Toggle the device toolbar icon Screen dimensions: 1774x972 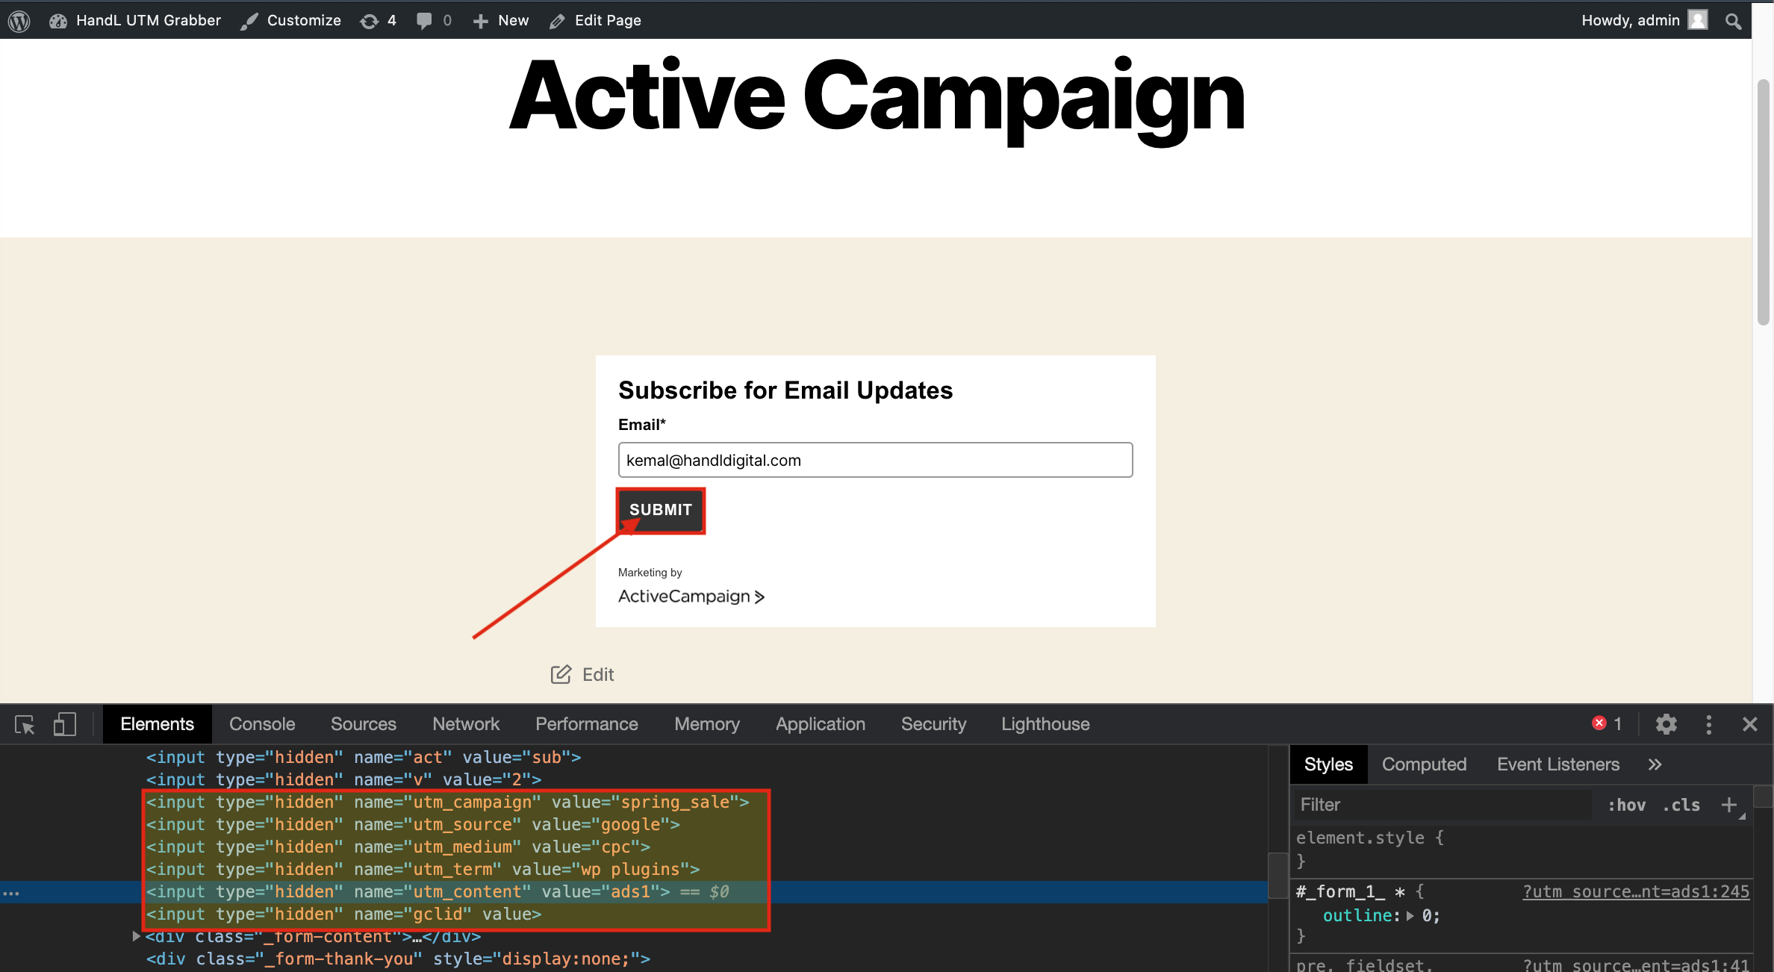(x=65, y=724)
